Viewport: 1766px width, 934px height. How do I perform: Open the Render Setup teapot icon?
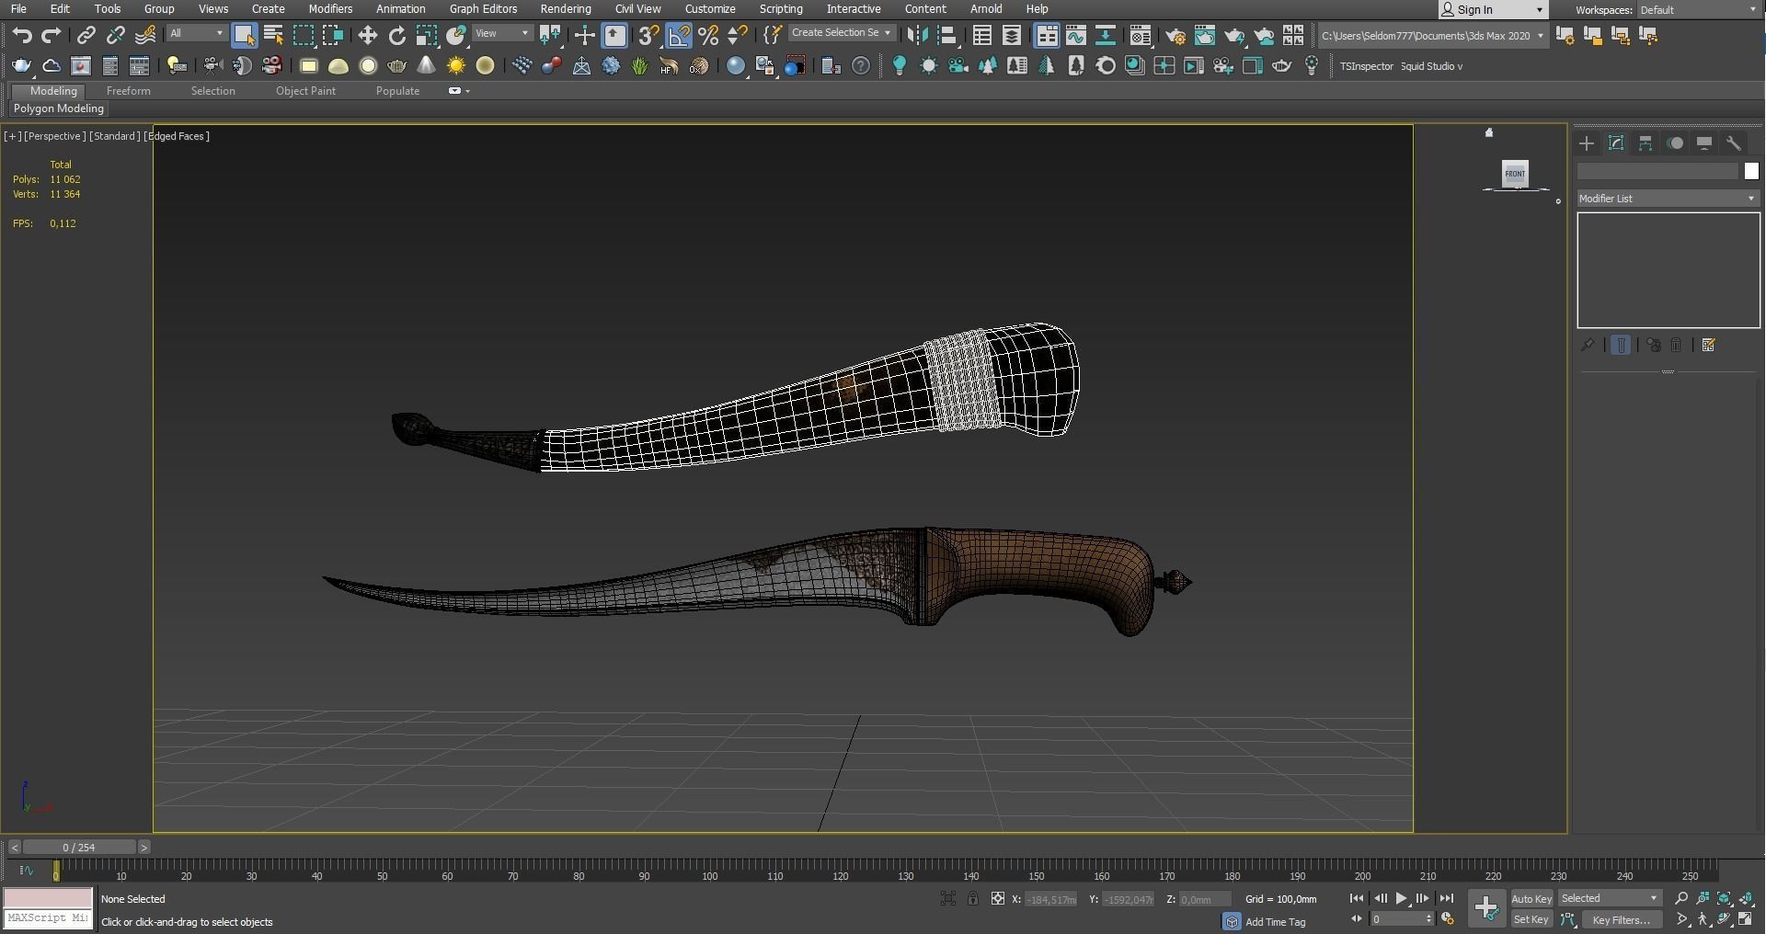click(x=1175, y=36)
